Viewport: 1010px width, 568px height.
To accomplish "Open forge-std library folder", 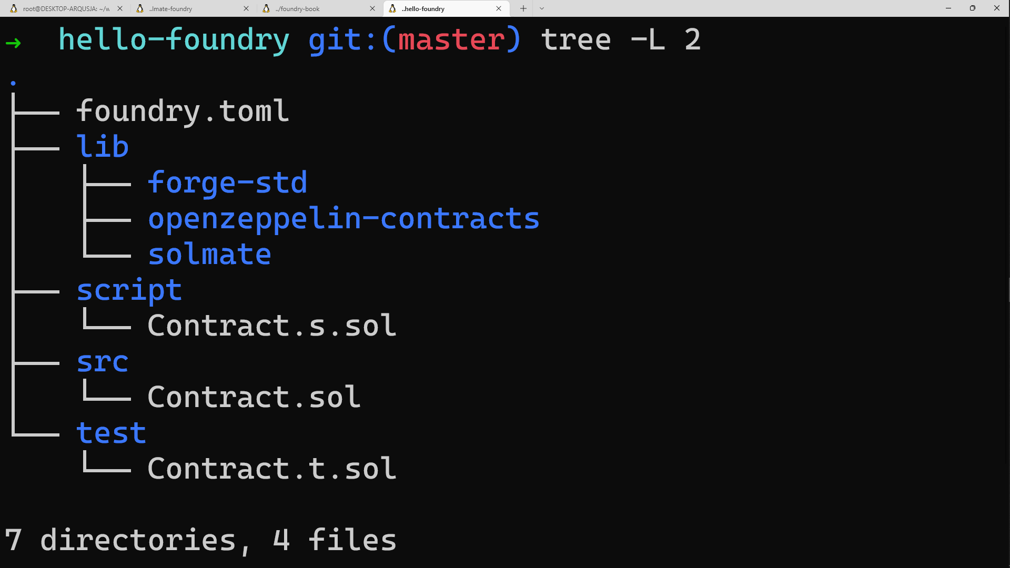I will pyautogui.click(x=228, y=181).
